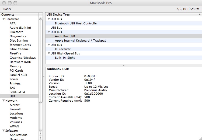The height and width of the screenshot is (140, 202).
Task: Click the sidebar scrollbar down arrow
Action: point(40,138)
